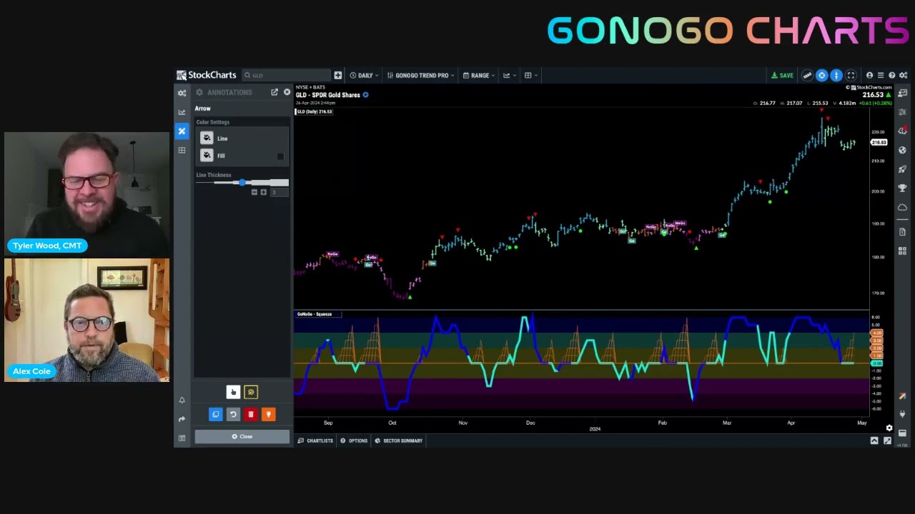Open the sliders icon in right sidebar

click(x=902, y=112)
